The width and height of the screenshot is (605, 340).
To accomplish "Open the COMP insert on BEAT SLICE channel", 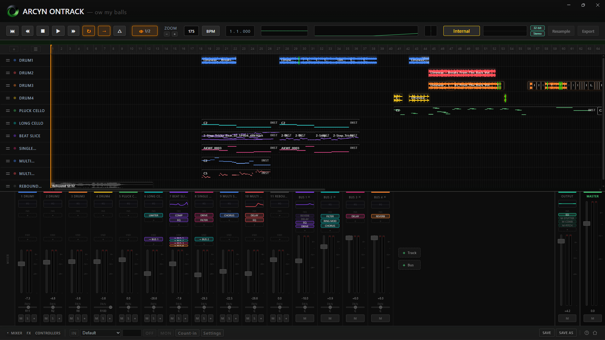I will click(x=179, y=215).
